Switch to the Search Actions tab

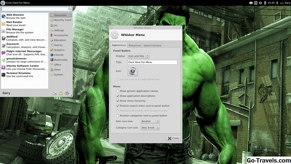click(x=152, y=45)
